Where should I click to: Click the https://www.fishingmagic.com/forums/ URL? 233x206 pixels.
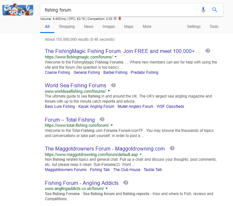(79, 57)
